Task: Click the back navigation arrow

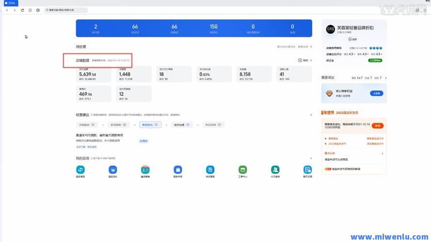Action: [x=7, y=10]
